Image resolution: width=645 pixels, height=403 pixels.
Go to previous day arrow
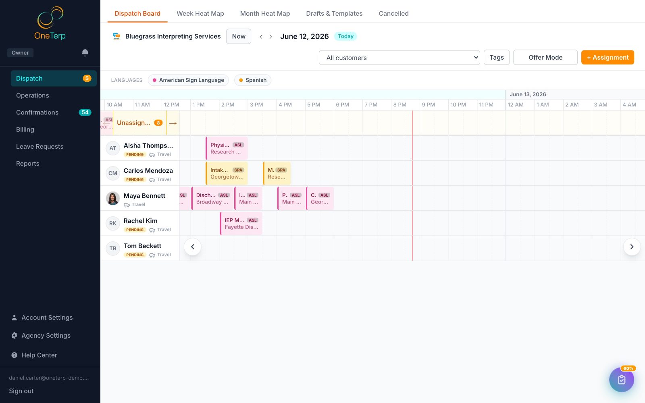coord(261,37)
